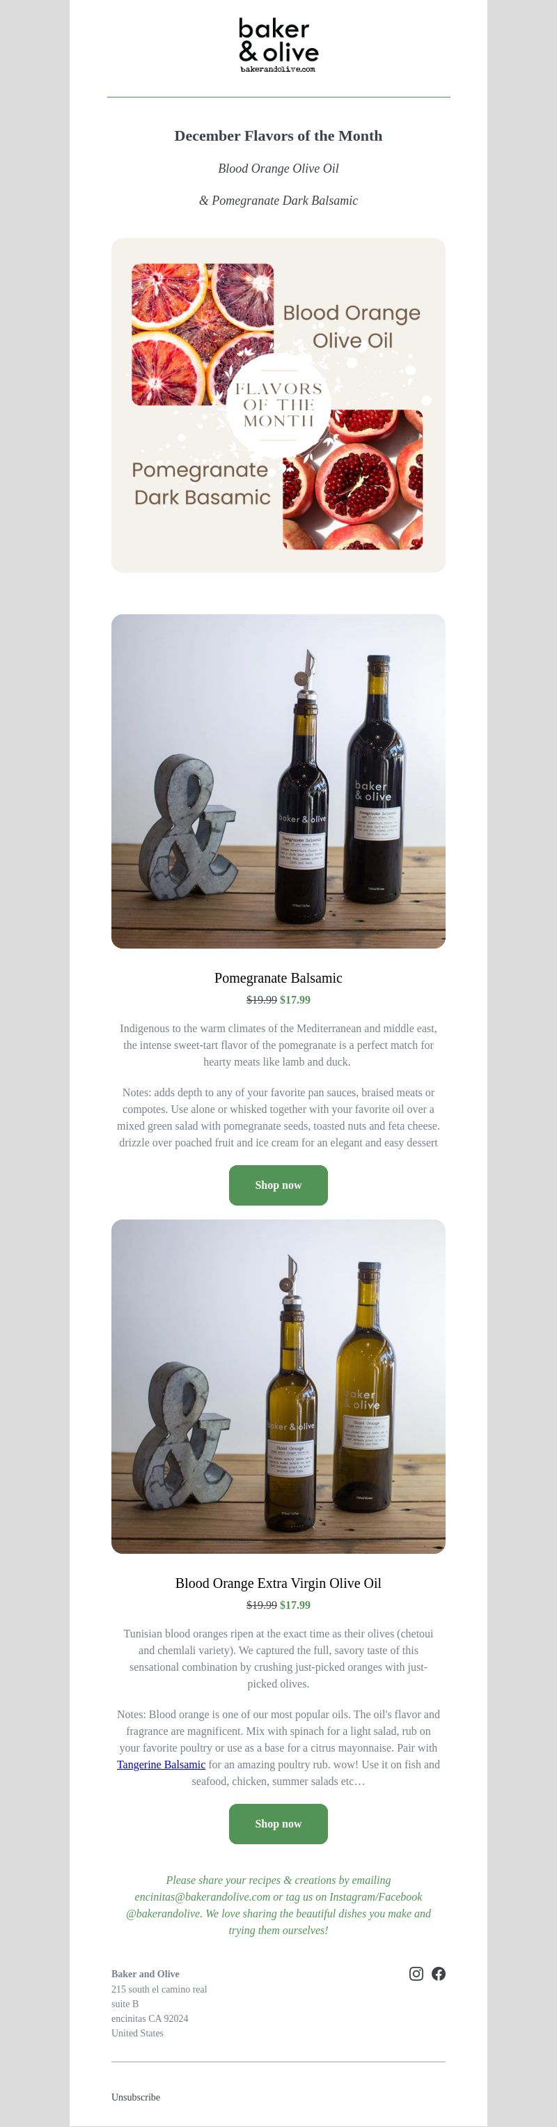
Task: Click the December Flavors of the Month heading
Action: point(278,135)
